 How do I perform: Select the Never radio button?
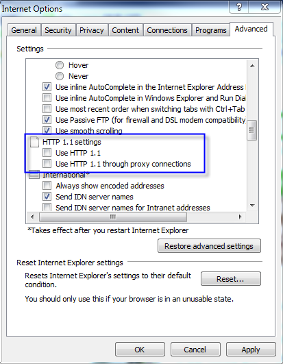point(60,76)
